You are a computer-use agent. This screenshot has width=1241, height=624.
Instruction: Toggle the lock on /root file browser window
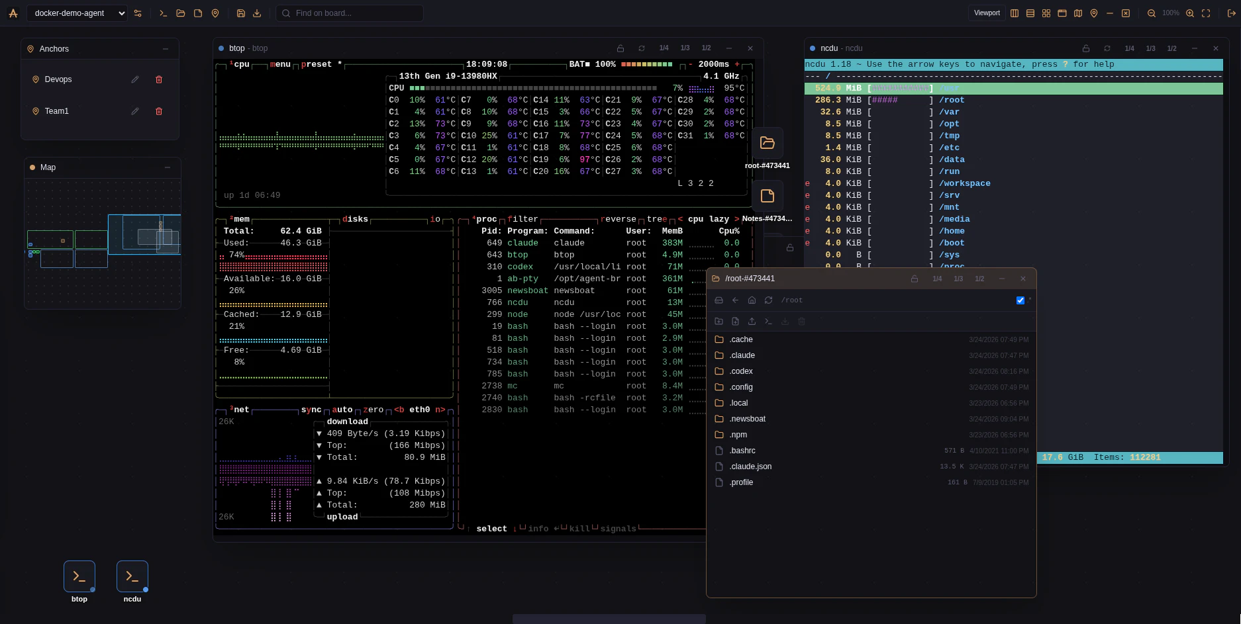(x=915, y=279)
